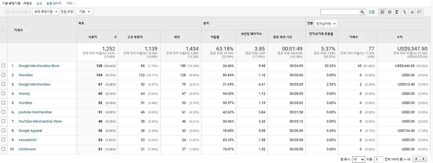433x163 pixels.
Task: Open the 정렬 유형 기본 dropdown
Action: coord(84,11)
